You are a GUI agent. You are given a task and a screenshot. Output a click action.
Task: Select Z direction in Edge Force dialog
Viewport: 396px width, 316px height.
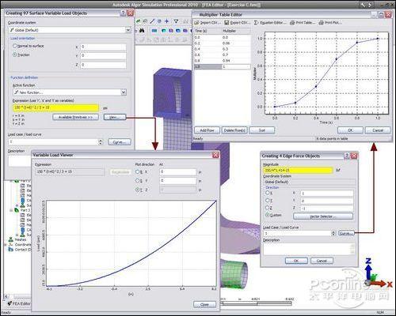268,208
